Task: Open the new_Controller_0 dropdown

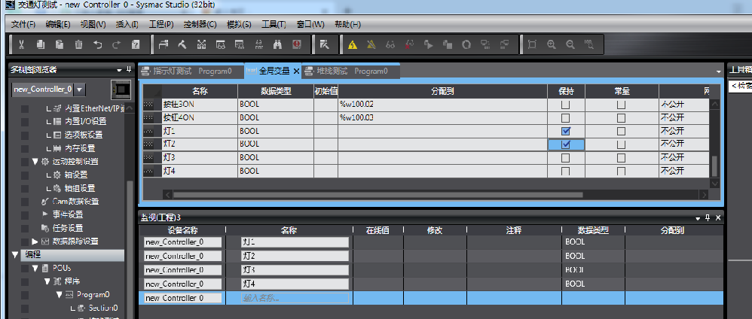Action: 79,90
